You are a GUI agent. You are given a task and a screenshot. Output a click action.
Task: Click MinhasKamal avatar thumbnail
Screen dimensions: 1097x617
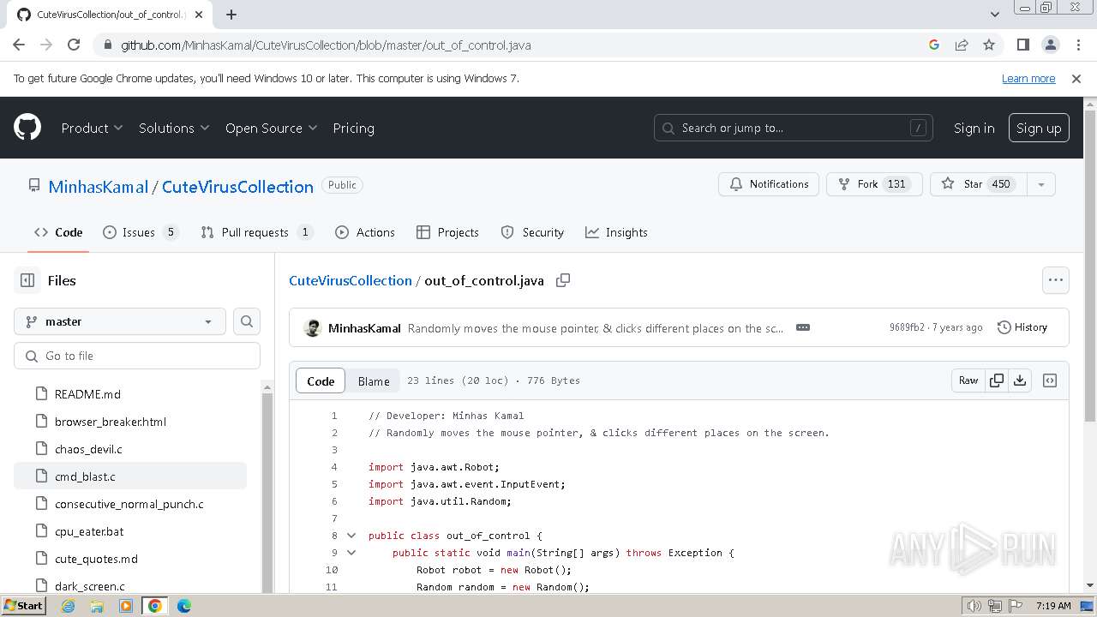click(x=313, y=328)
